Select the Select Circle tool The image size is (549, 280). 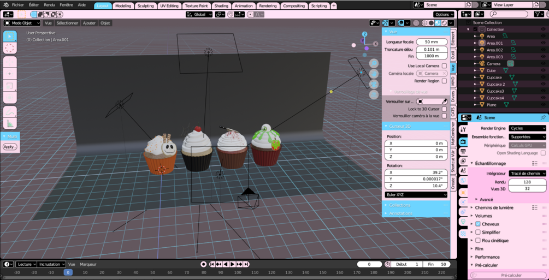coord(10,48)
